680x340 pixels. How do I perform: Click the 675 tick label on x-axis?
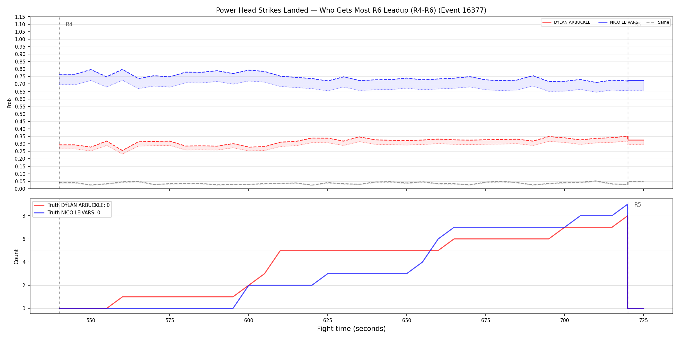[x=486, y=320]
